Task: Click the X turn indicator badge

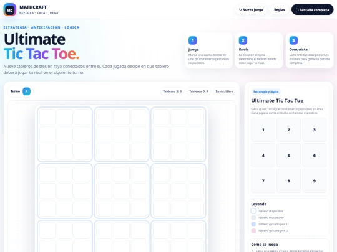Action: [x=26, y=91]
